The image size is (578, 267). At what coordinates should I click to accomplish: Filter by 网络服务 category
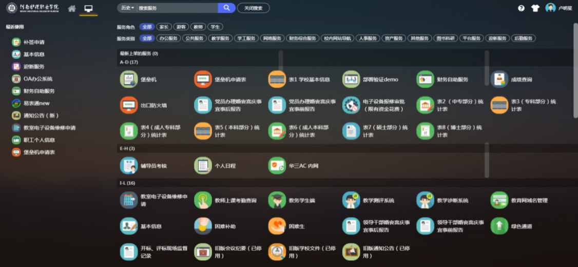click(272, 39)
